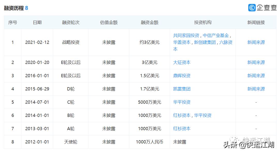Open 新闻来源 for the 2021 strategic investment
Screen dimensions: 279x153
(256, 42)
